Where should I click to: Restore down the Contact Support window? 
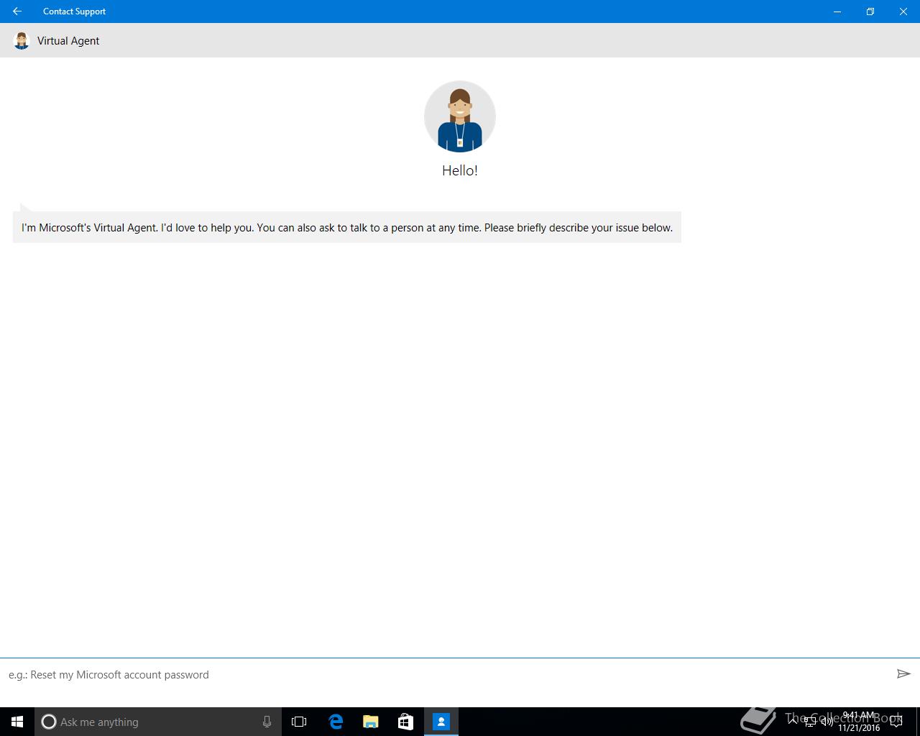point(870,11)
